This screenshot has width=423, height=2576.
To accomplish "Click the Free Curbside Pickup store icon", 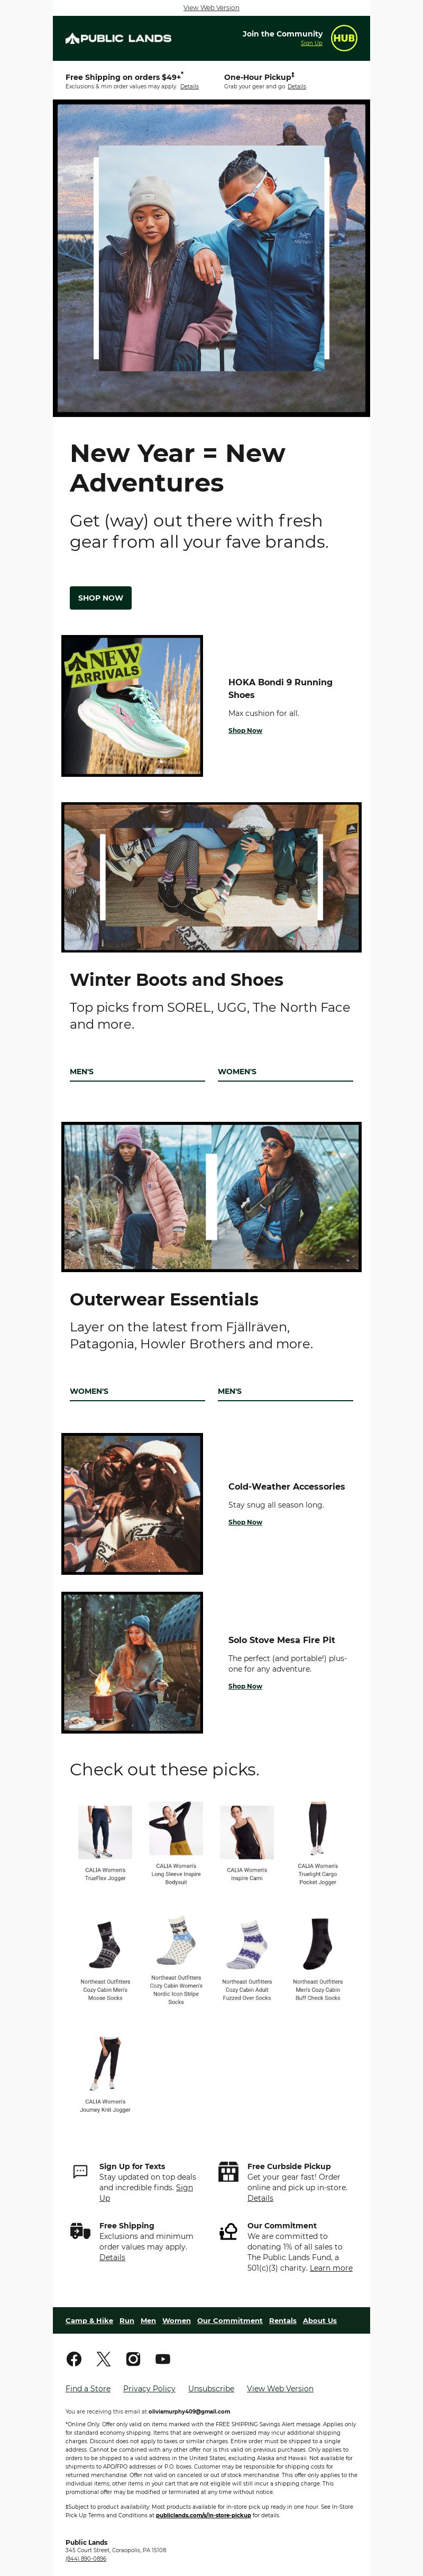I will pos(228,2171).
